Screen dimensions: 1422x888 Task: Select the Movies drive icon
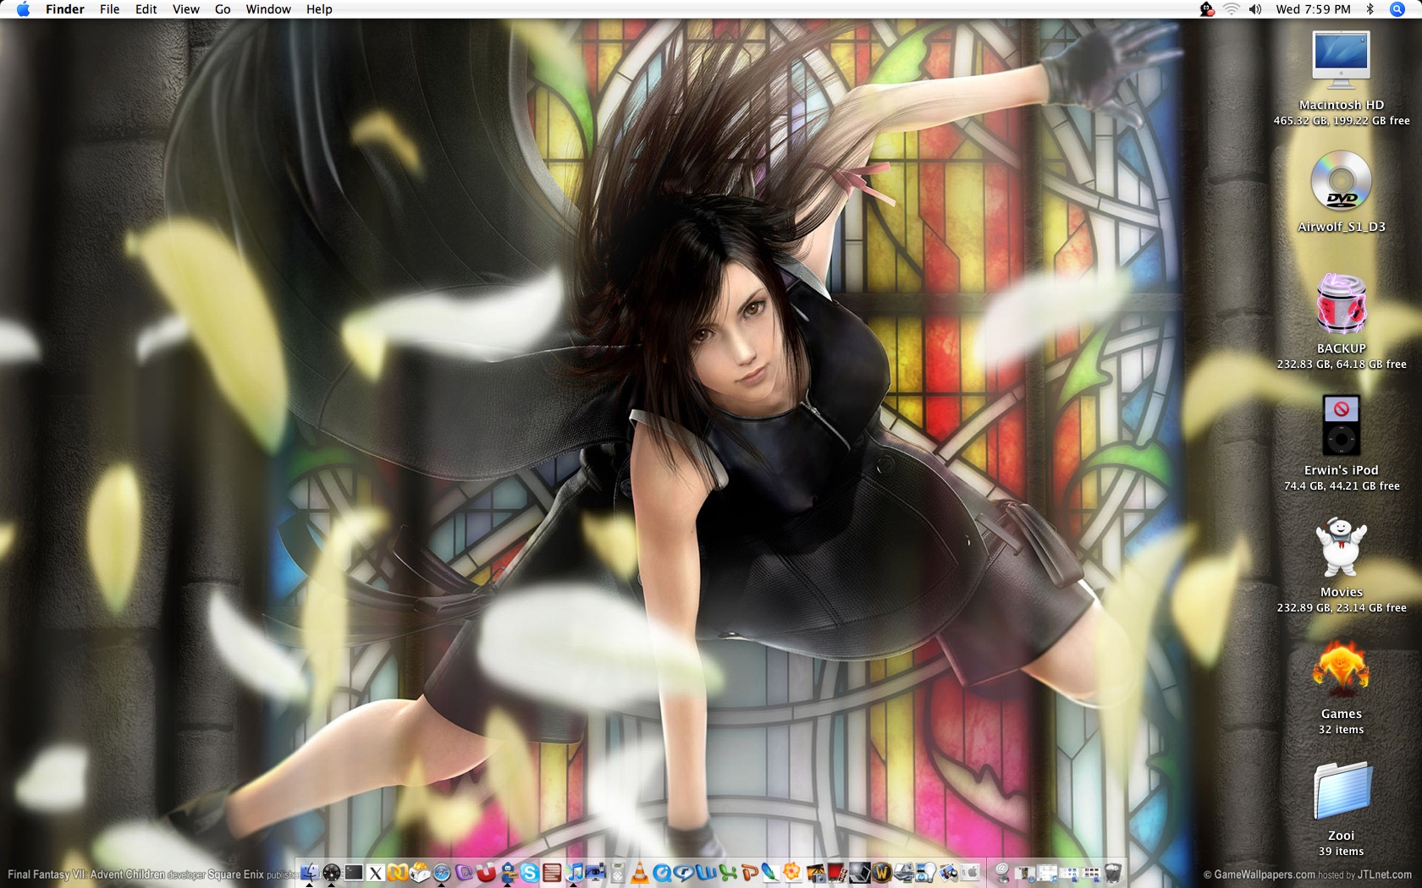[x=1341, y=547]
